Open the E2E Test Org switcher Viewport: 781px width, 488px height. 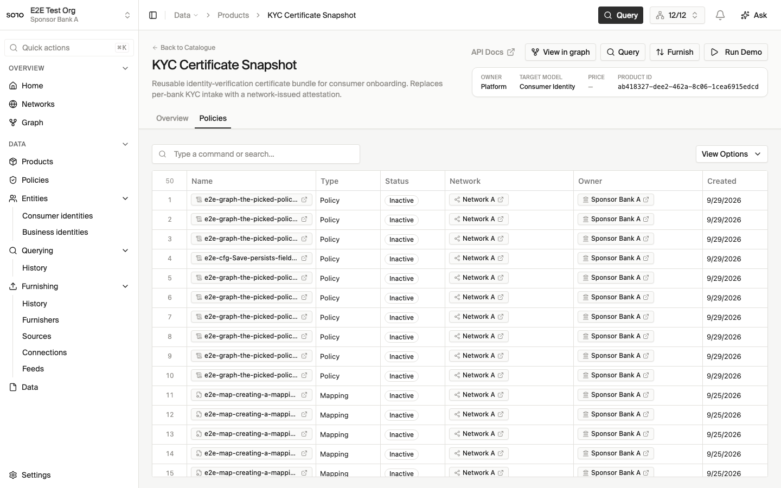tap(69, 15)
